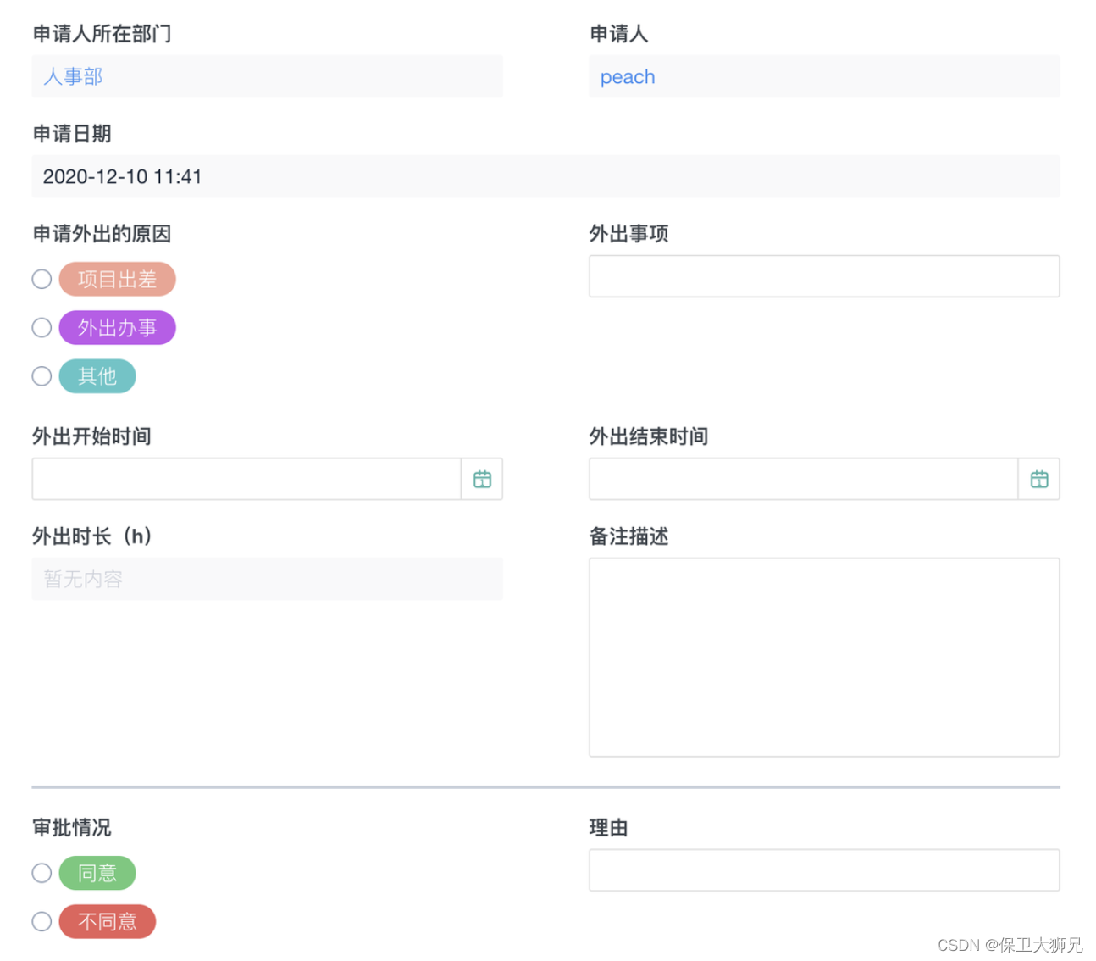This screenshot has height=961, width=1096.
Task: Click the 申请日期 label
Action: point(72,134)
